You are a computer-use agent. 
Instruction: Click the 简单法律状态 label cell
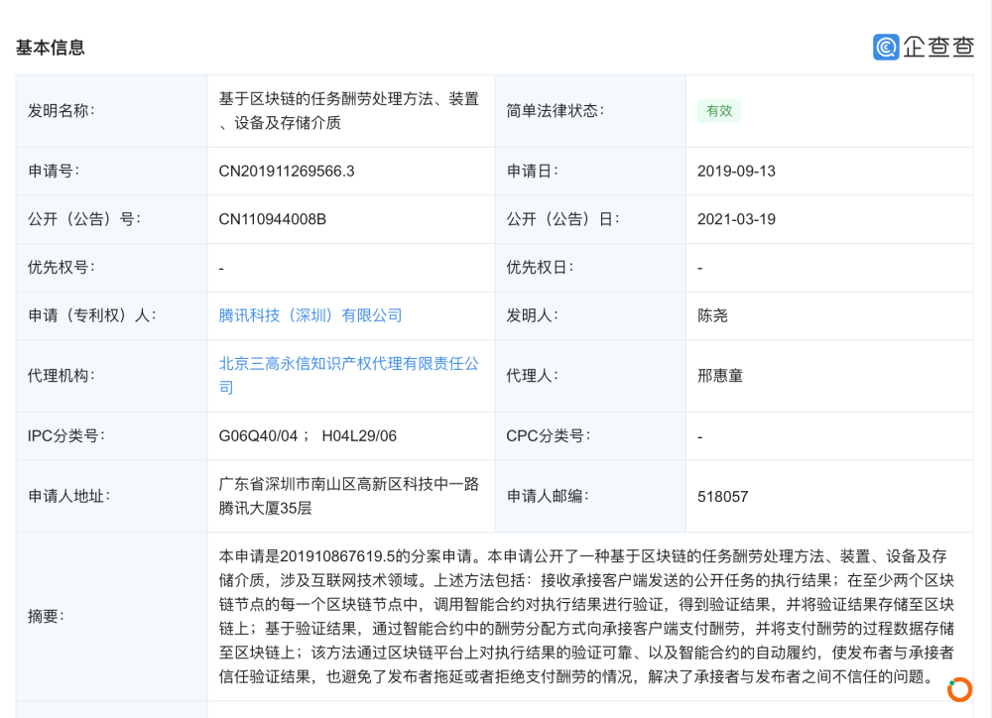(590, 111)
